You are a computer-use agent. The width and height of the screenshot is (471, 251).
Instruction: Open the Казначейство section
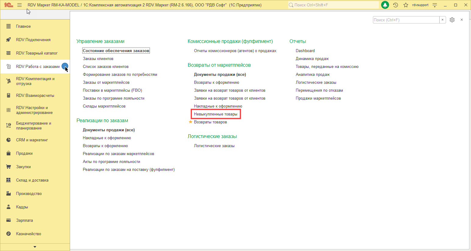(35, 234)
